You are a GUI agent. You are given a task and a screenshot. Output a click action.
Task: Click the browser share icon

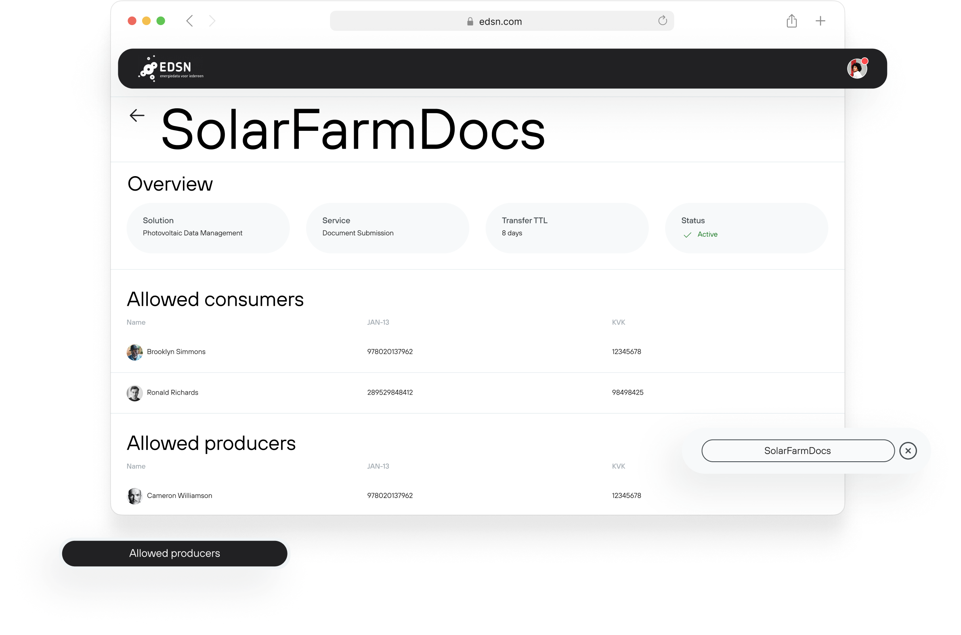791,21
